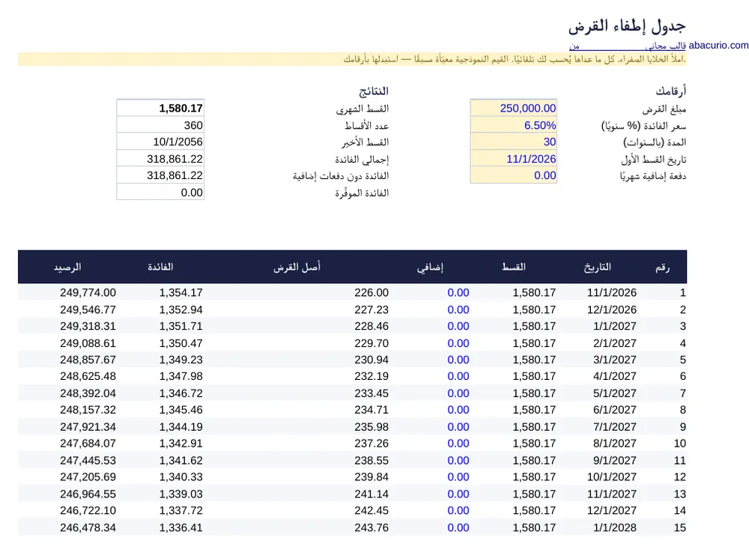Select the extra payment cell in row 5
The height and width of the screenshot is (553, 749).
pos(458,360)
